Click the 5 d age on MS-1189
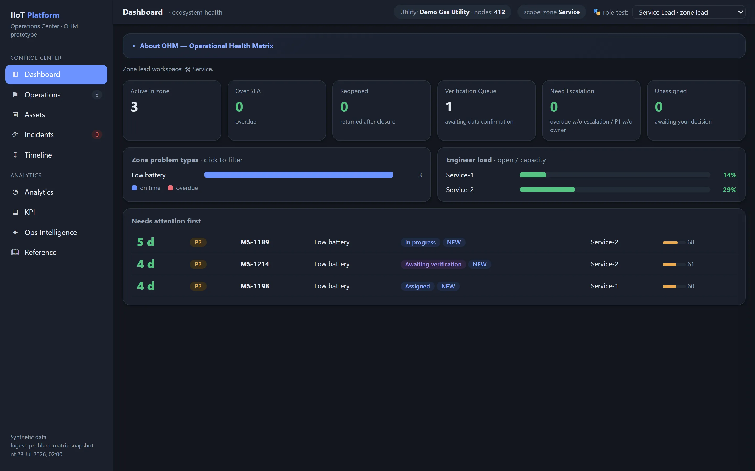The image size is (755, 471). 146,242
